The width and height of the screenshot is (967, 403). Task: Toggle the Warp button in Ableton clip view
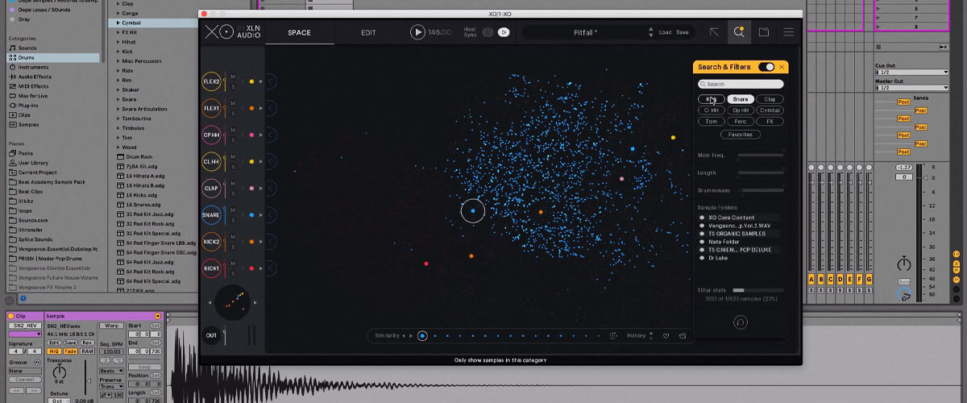pos(113,326)
